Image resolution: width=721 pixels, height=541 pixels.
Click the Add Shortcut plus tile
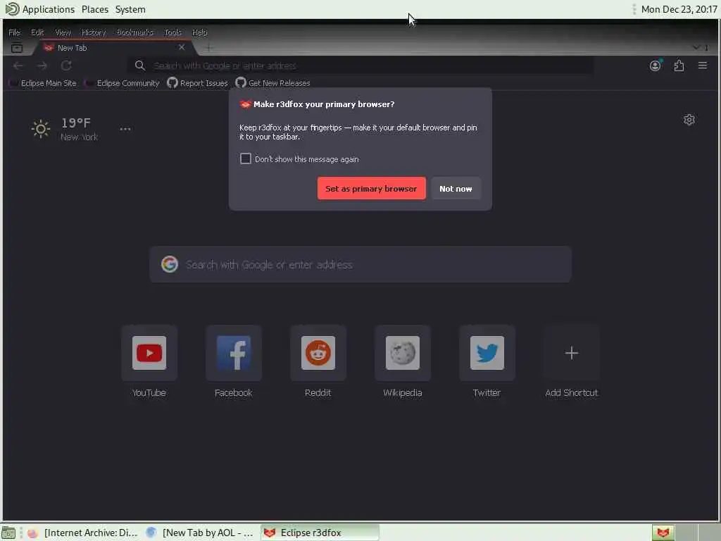(x=572, y=353)
